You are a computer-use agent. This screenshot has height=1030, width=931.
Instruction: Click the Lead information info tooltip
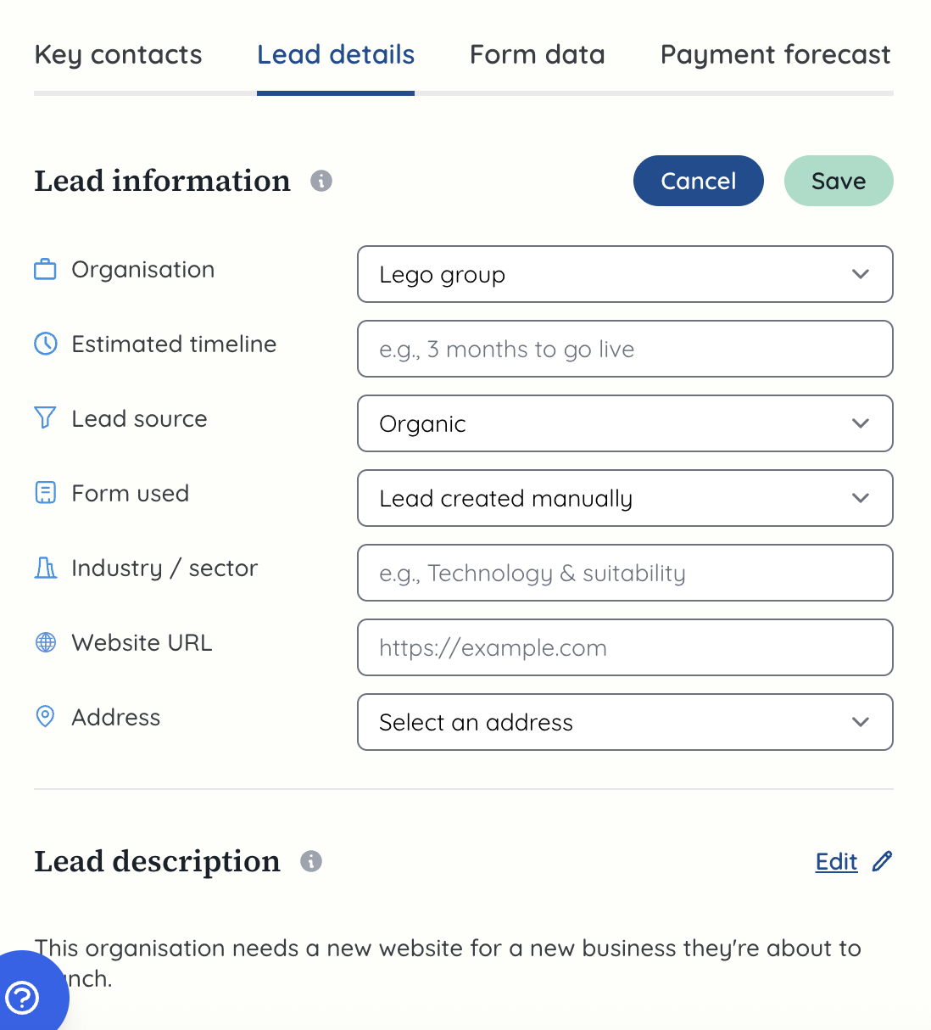(321, 181)
